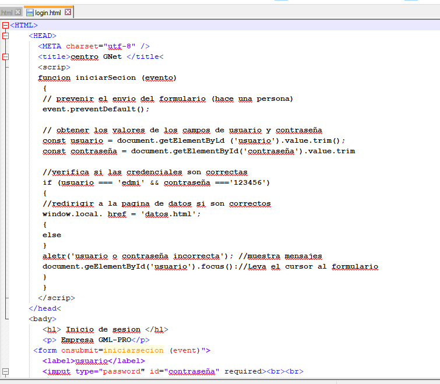The image size is (440, 384).
Task: Click the '123456' password string
Action: [x=251, y=182]
